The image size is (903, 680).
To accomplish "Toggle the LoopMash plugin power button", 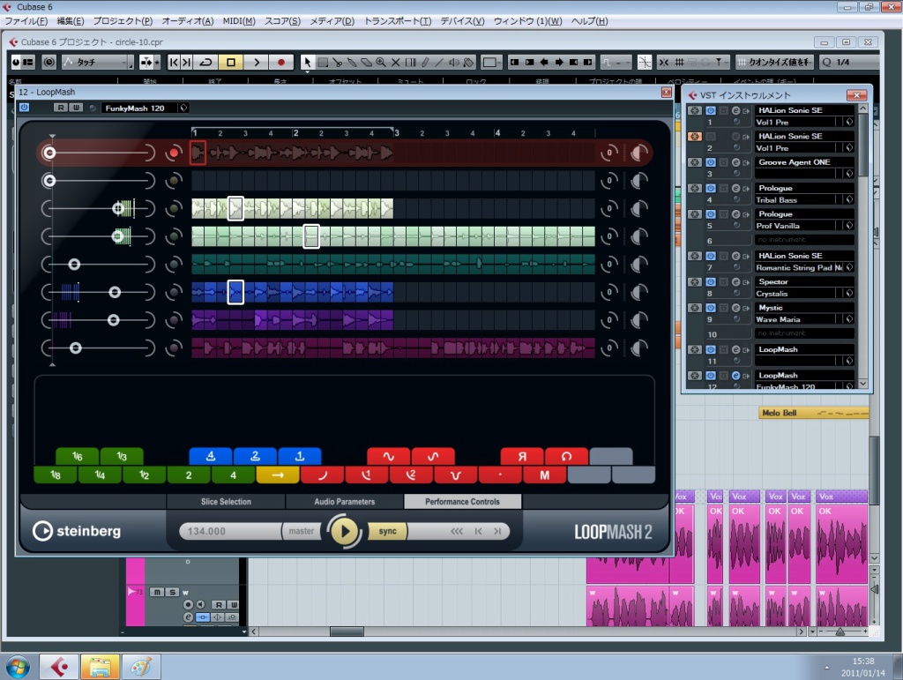I will pos(24,107).
